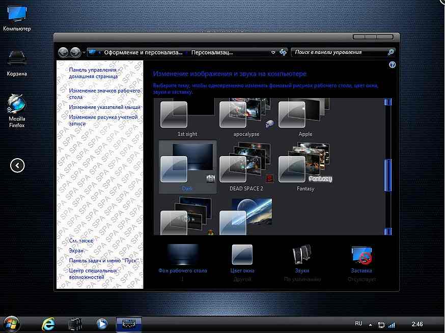445x333 pixels.
Task: Click the back navigation arrow button
Action: (64, 52)
